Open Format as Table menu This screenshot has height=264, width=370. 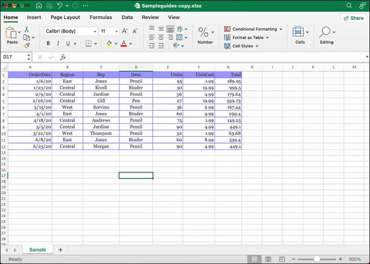click(246, 37)
